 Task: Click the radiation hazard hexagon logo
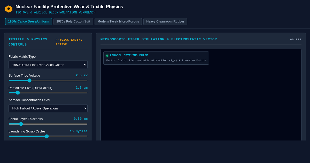coord(9,9)
